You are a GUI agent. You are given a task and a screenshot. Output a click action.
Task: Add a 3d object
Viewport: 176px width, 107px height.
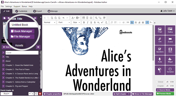tap(160, 70)
